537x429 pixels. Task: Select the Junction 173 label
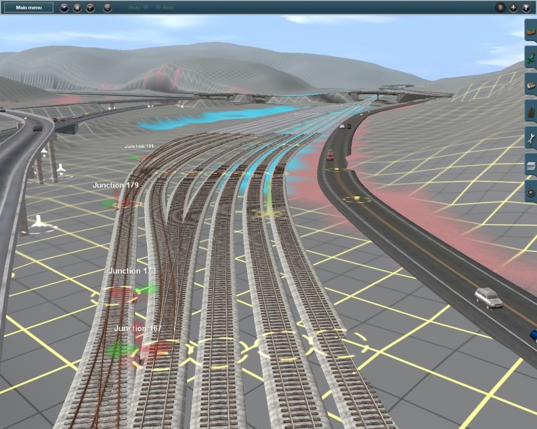click(x=132, y=271)
